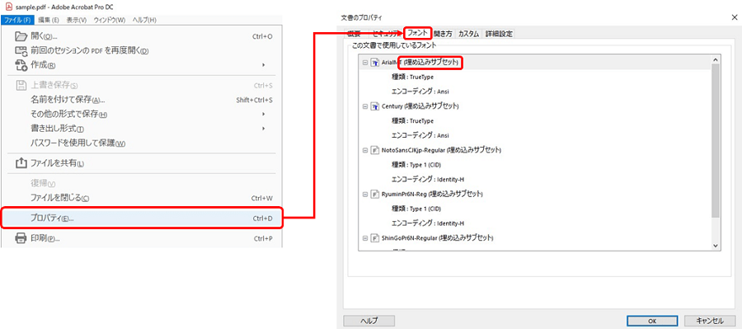Collapse the RyuminPr6N-Reg font entry

(365, 194)
